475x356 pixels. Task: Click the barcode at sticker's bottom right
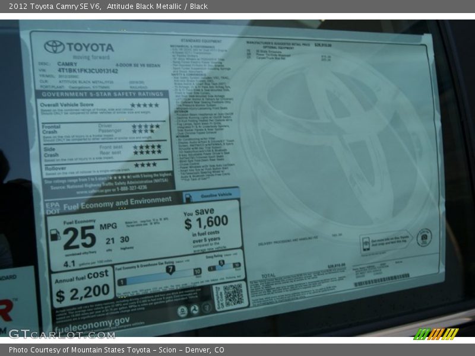(x=382, y=280)
